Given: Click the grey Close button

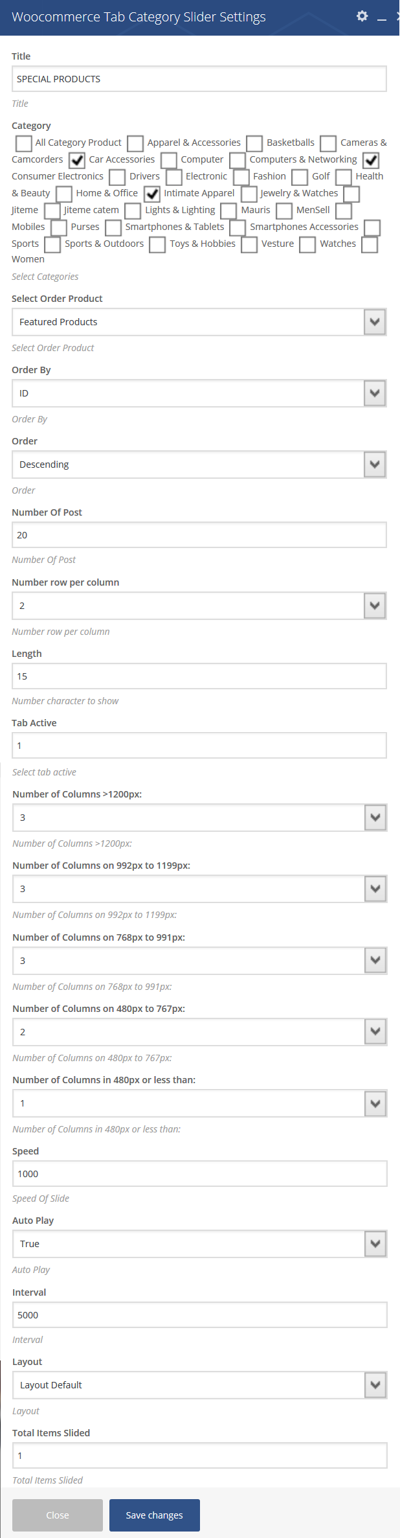Looking at the screenshot, I should point(58,1515).
